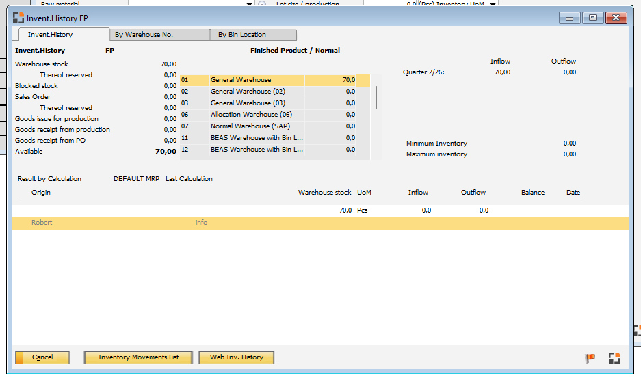Viewport: 641px width, 382px height.
Task: Click the Balance column header
Action: point(533,193)
